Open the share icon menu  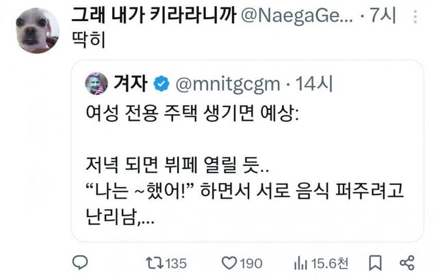pos(407,262)
